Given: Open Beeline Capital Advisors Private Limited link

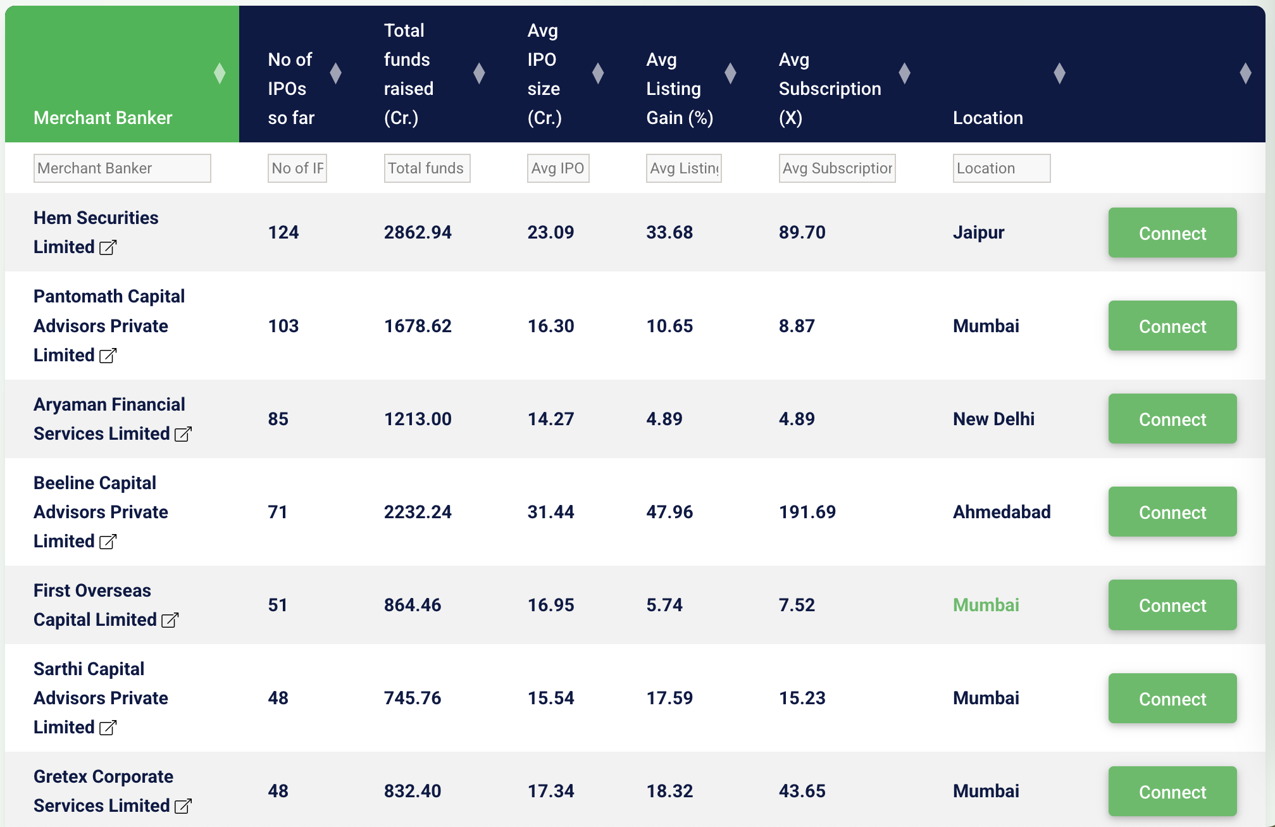Looking at the screenshot, I should (x=101, y=512).
